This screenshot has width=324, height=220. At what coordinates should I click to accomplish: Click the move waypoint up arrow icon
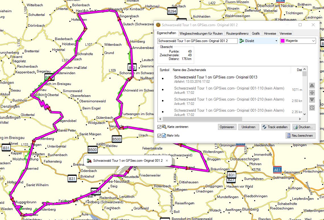[312, 86]
